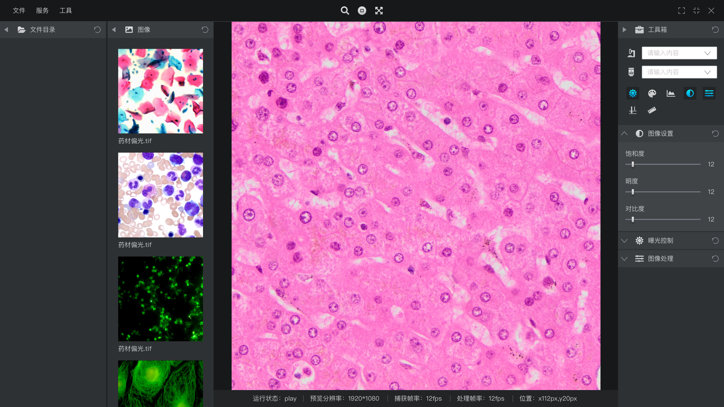The image size is (724, 407).
Task: Click the calibration scale tool icon
Action: tap(633, 110)
